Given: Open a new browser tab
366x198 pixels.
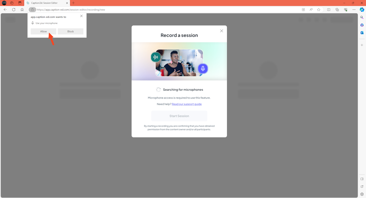Looking at the screenshot, I should tap(73, 3).
